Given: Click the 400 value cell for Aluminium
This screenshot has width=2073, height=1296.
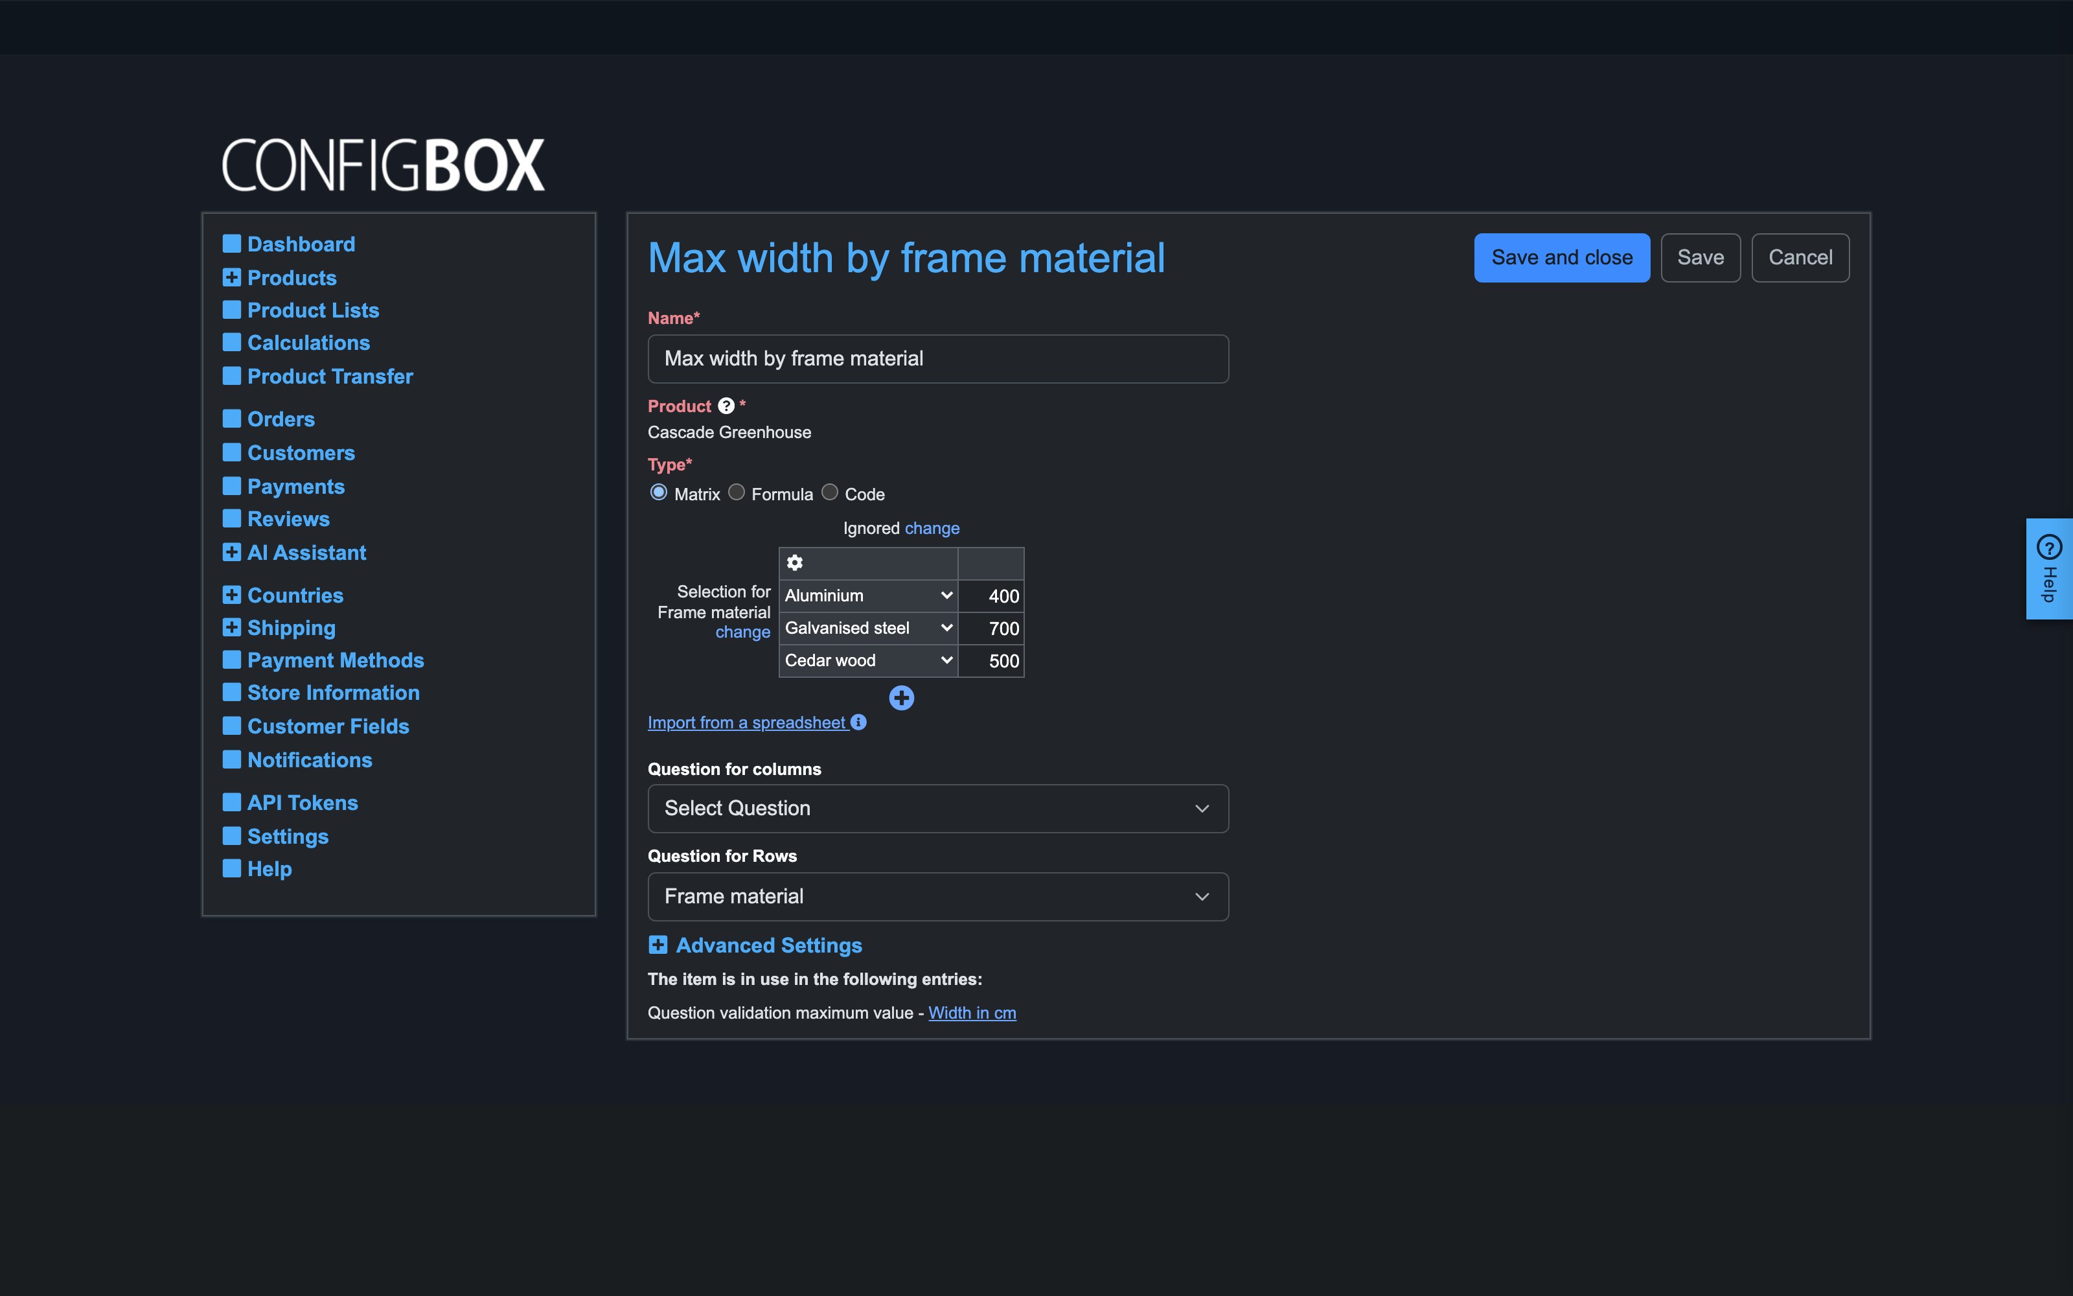Looking at the screenshot, I should [991, 596].
